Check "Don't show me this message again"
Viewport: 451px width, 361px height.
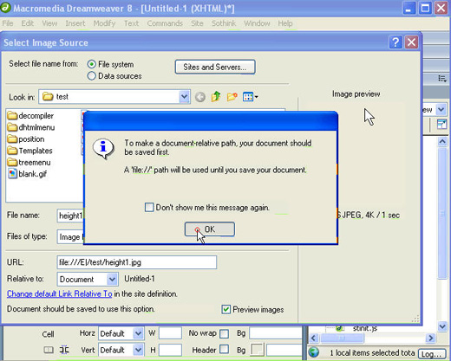149,208
